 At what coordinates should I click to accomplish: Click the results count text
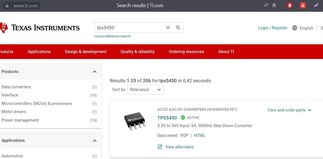pos(160,81)
